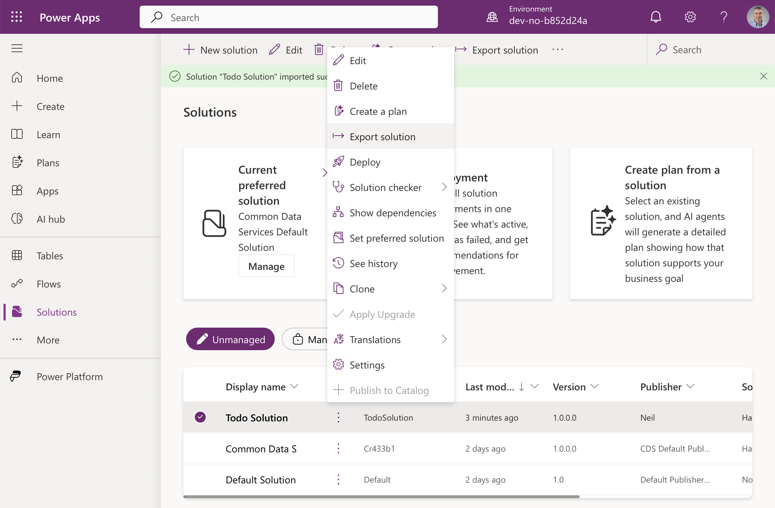The height and width of the screenshot is (508, 775).
Task: Open vertical ellipsis for Todo Solution row
Action: 338,417
